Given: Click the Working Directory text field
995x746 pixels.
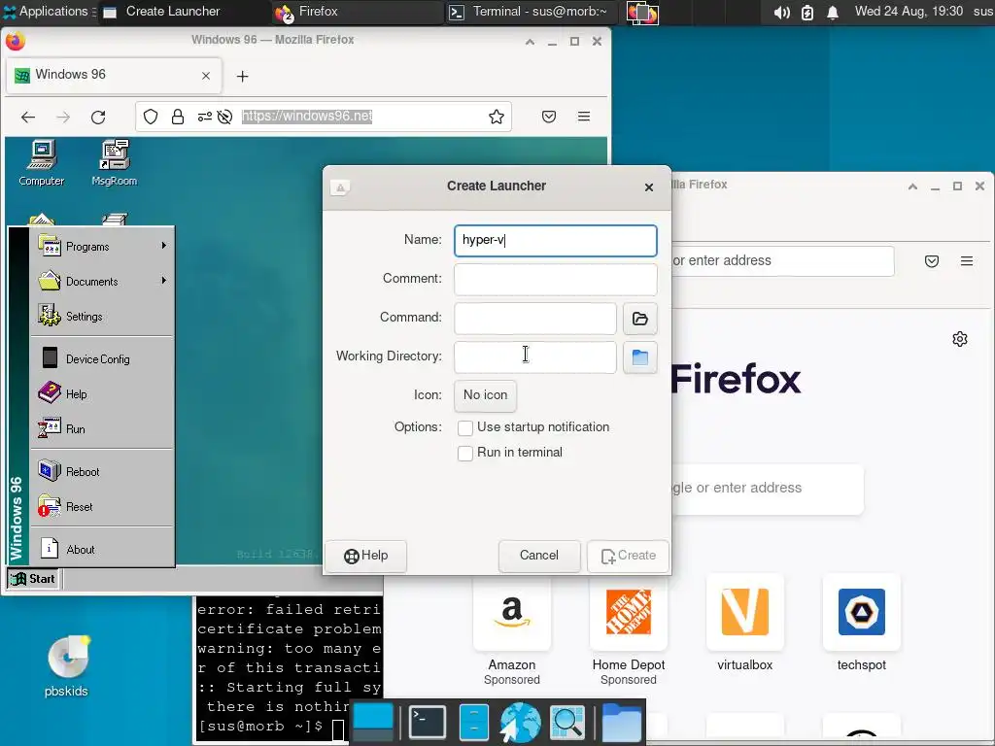Looking at the screenshot, I should (x=535, y=357).
